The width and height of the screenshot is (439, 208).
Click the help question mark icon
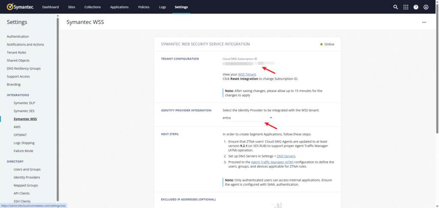click(x=416, y=7)
